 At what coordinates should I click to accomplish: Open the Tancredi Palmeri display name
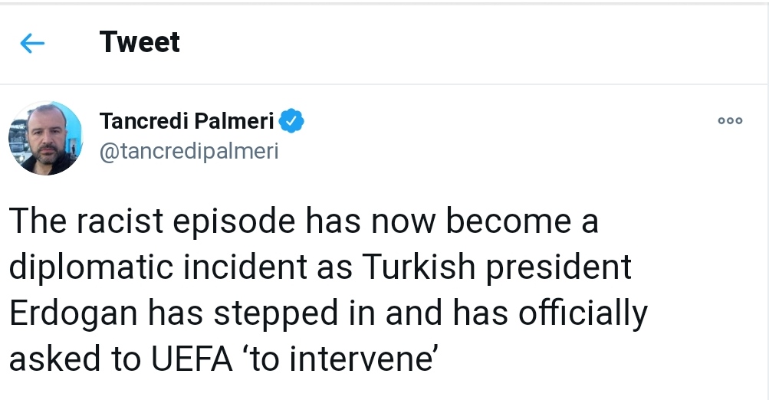click(186, 120)
